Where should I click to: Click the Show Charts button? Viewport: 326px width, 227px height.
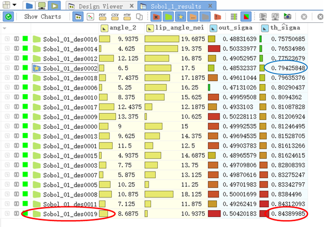(42, 17)
